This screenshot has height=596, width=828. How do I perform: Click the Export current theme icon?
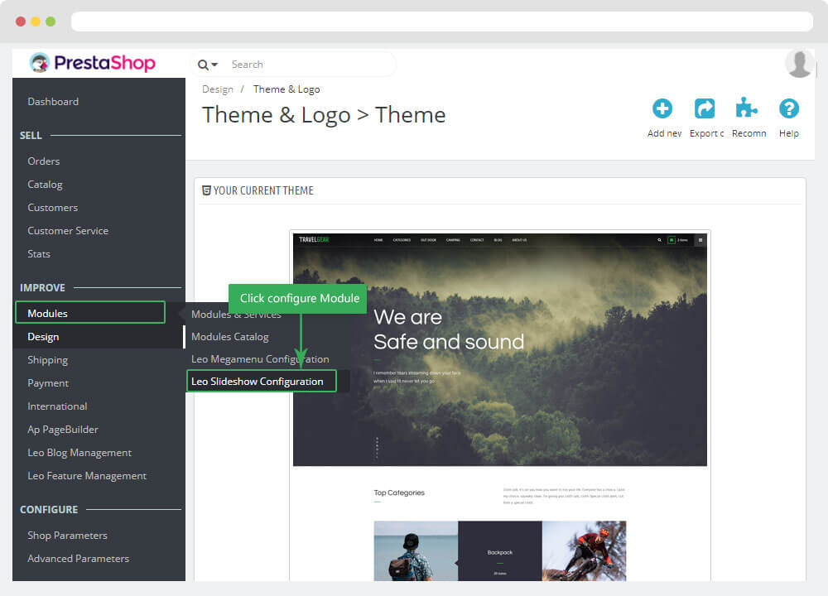coord(705,108)
